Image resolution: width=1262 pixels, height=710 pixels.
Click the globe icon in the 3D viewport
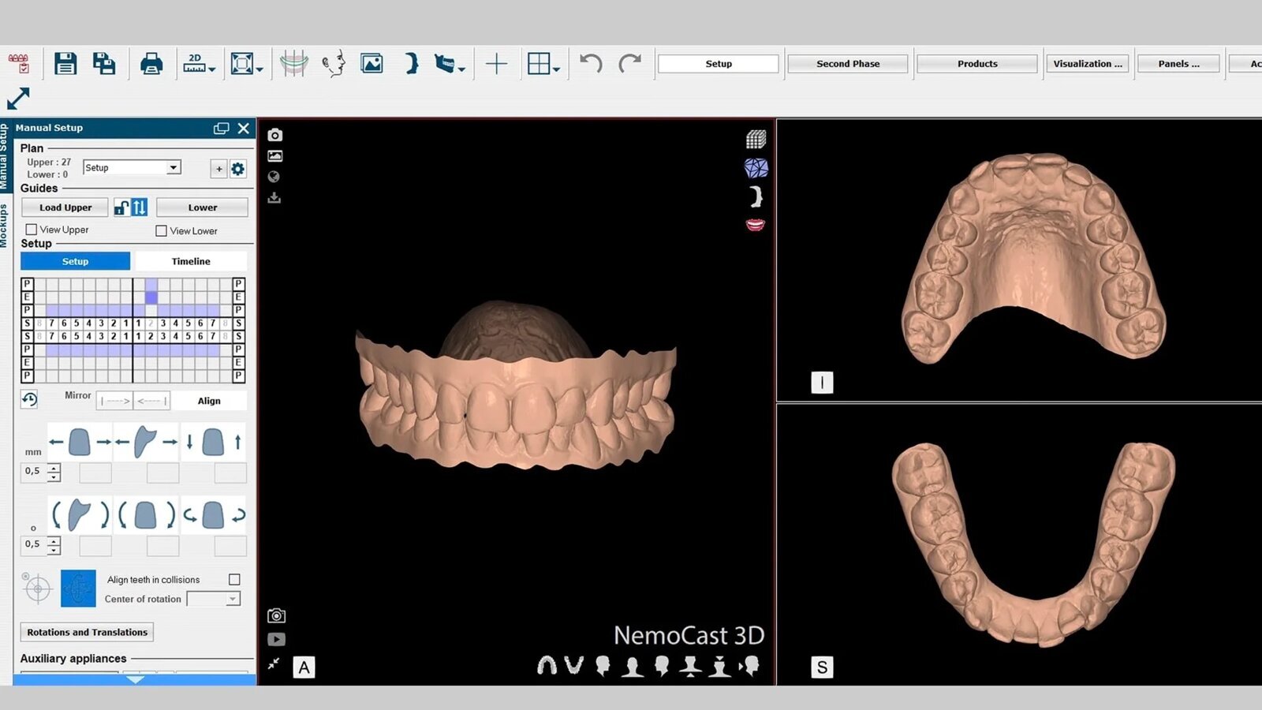[x=274, y=177]
